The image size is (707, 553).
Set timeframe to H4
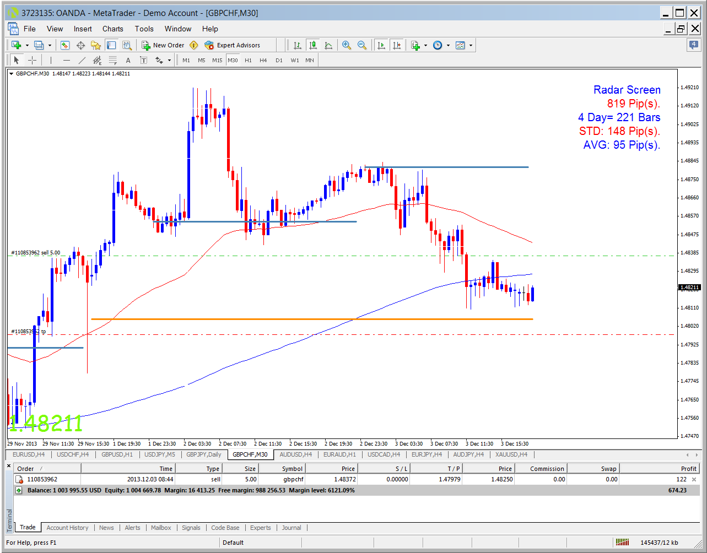pos(263,60)
